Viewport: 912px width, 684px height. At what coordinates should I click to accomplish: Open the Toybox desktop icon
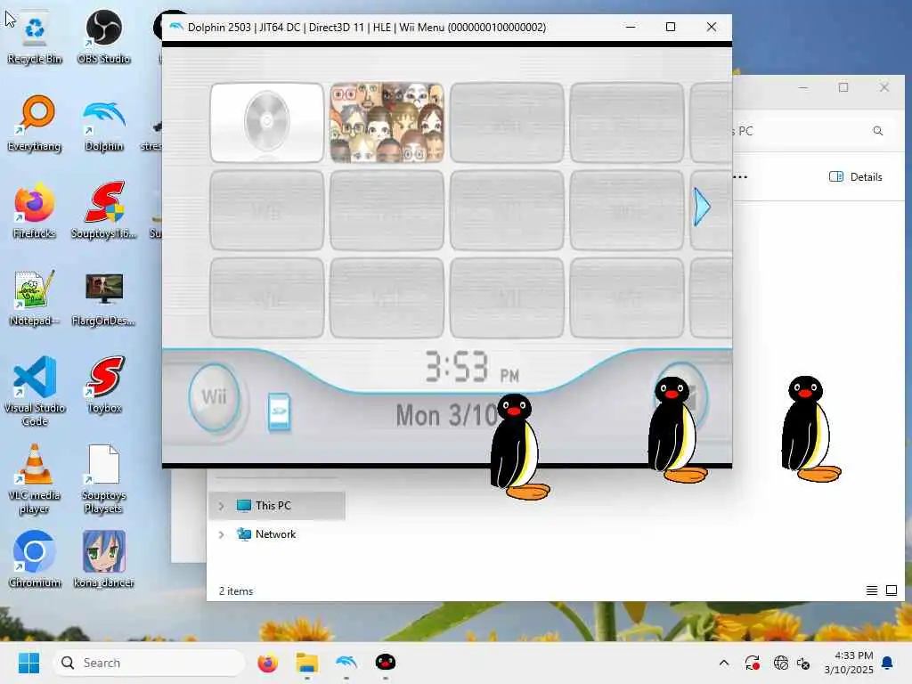(103, 385)
